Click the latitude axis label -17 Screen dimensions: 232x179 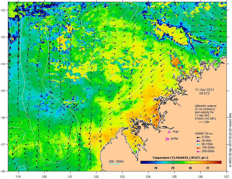[3, 144]
